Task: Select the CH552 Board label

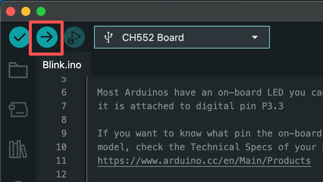Action: click(153, 38)
